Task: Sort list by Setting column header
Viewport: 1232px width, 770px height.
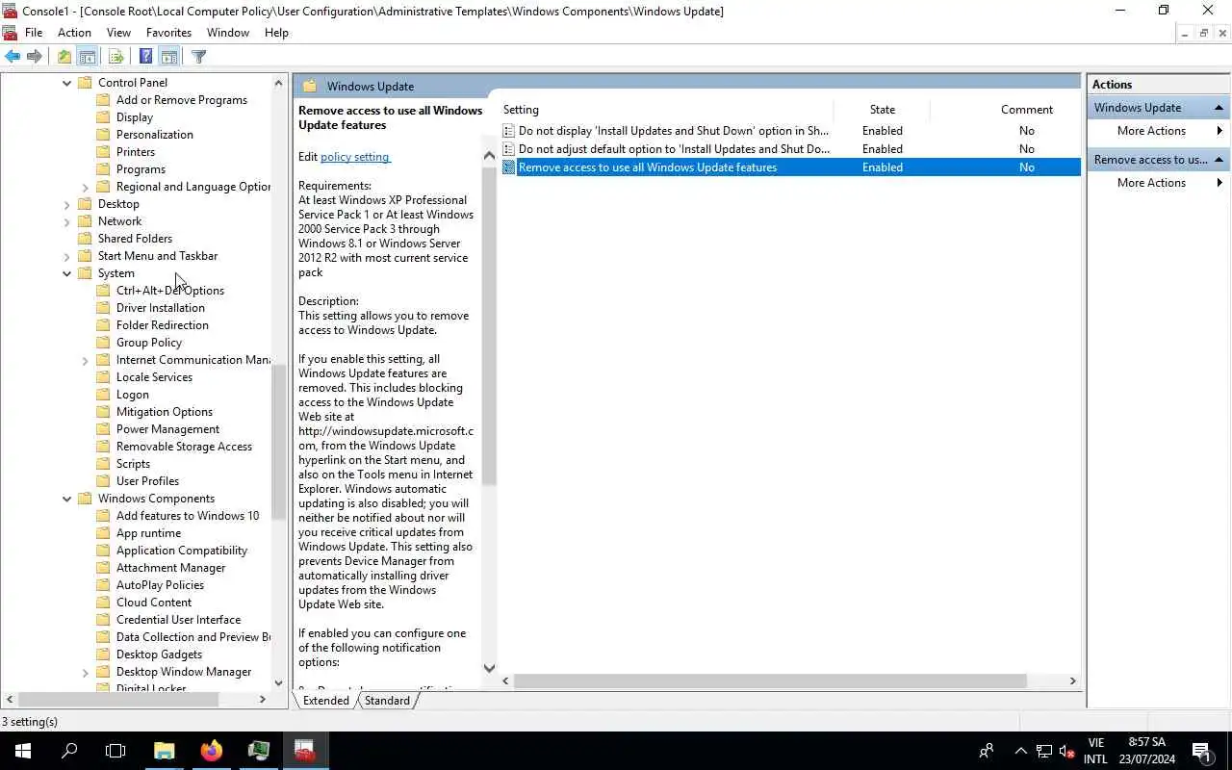Action: click(665, 110)
